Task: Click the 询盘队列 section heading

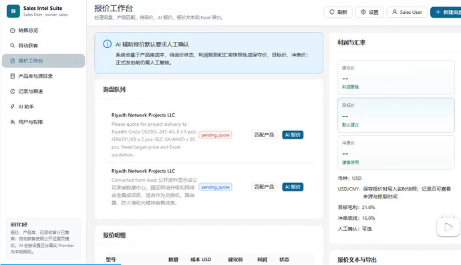Action: point(114,89)
